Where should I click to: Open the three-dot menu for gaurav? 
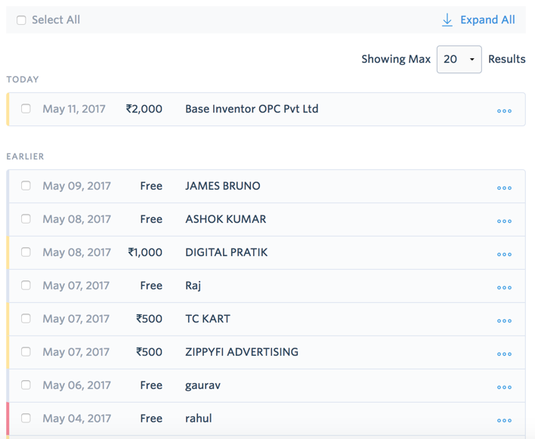point(504,388)
